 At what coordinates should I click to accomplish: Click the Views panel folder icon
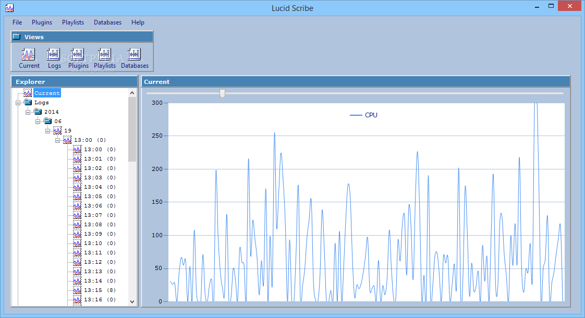click(17, 36)
